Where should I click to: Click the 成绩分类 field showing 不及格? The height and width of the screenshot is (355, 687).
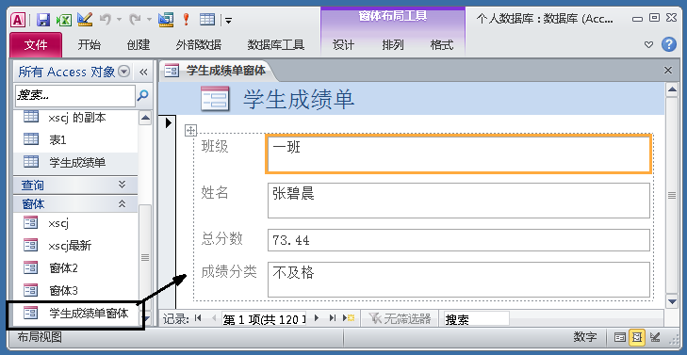[x=458, y=280]
